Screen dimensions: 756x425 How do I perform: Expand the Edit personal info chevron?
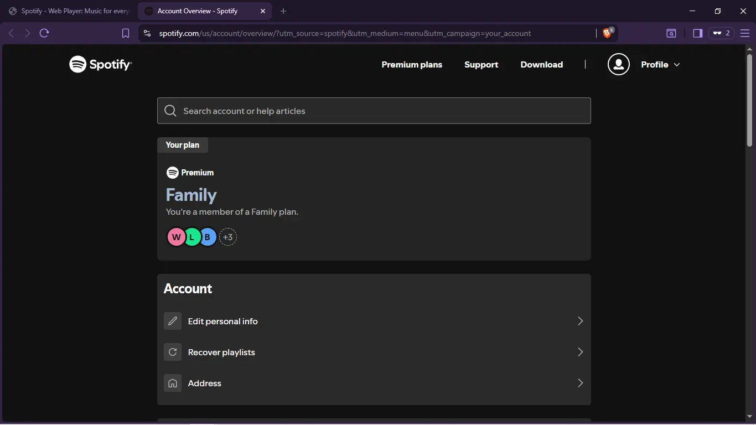pos(580,321)
